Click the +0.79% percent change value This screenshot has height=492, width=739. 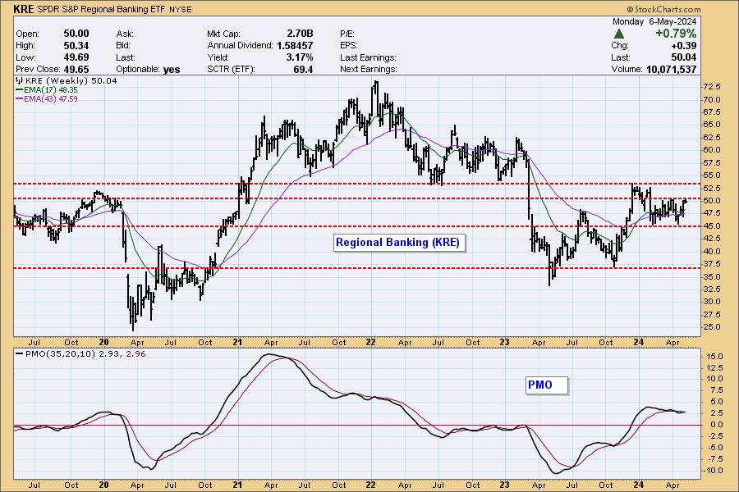click(676, 34)
